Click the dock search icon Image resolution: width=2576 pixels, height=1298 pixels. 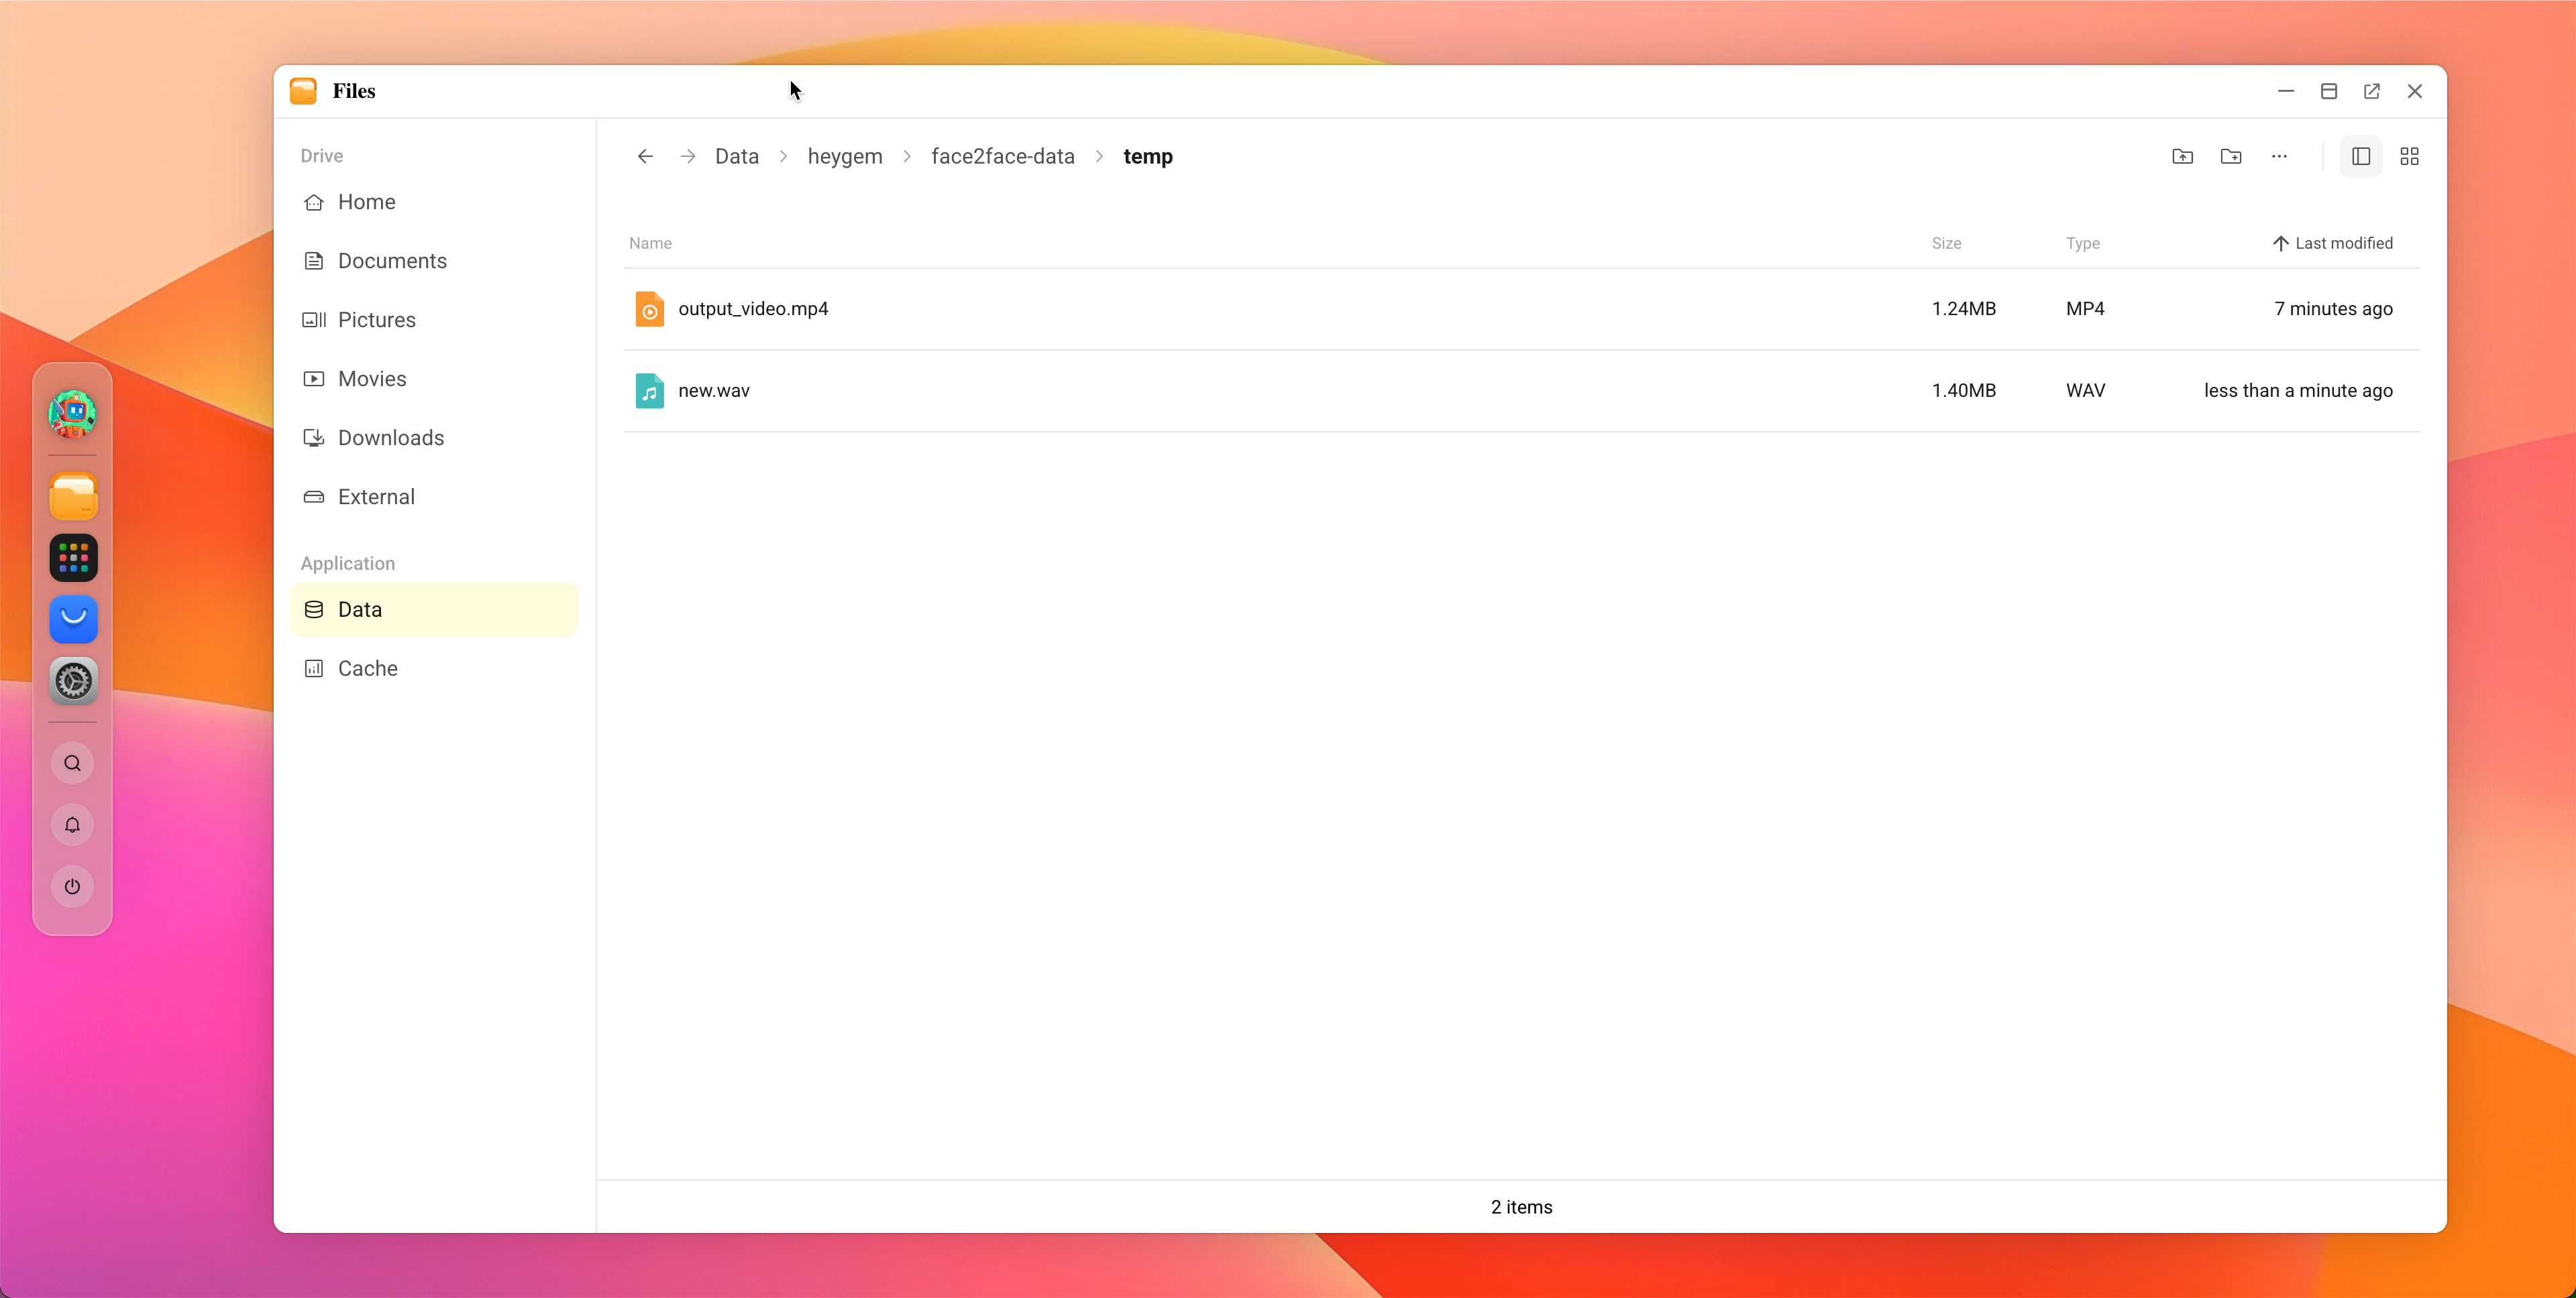point(71,762)
